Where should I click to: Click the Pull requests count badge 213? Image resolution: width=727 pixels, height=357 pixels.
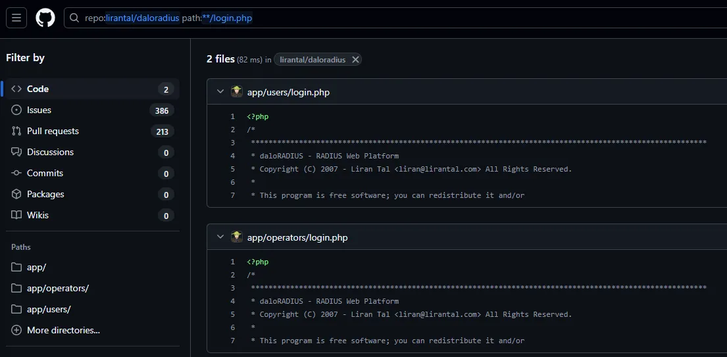click(162, 131)
